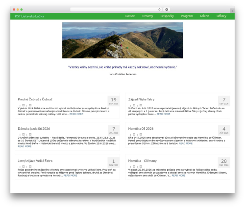Click the left meta icon under Dámska jazda title
Screen dimensions: 245x208
click(24, 134)
